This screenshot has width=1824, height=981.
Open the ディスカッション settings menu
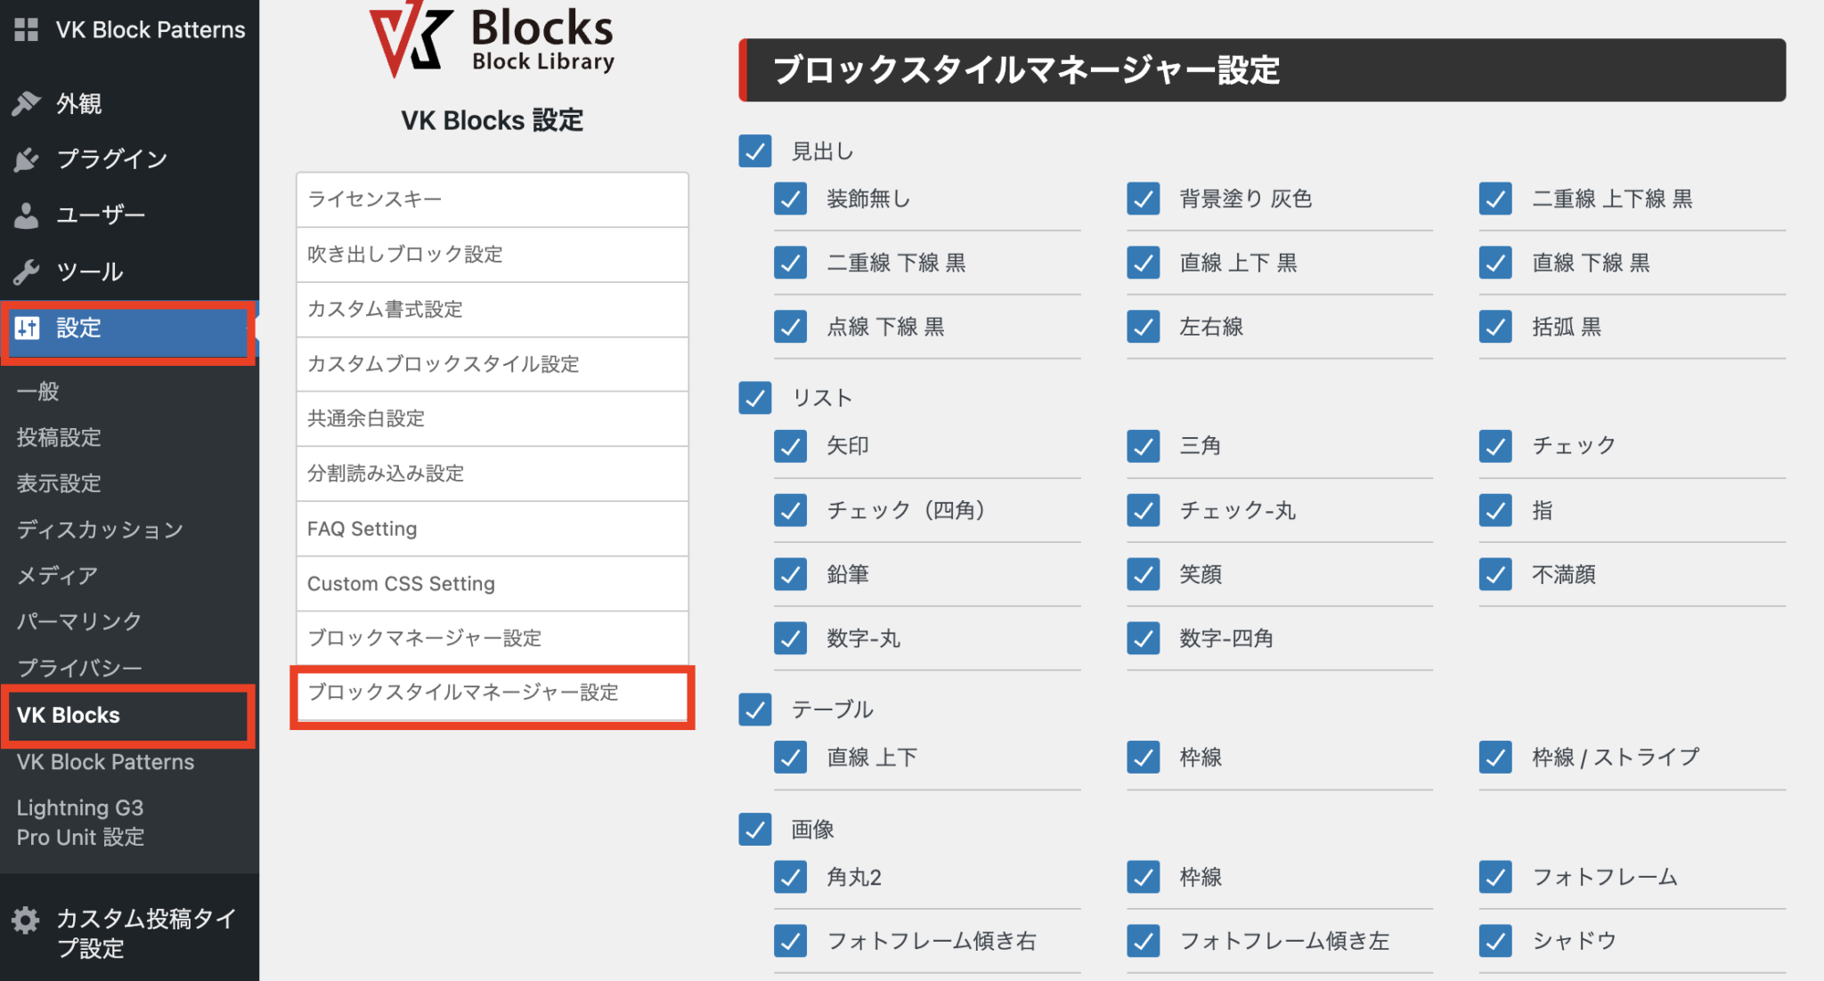click(99, 529)
